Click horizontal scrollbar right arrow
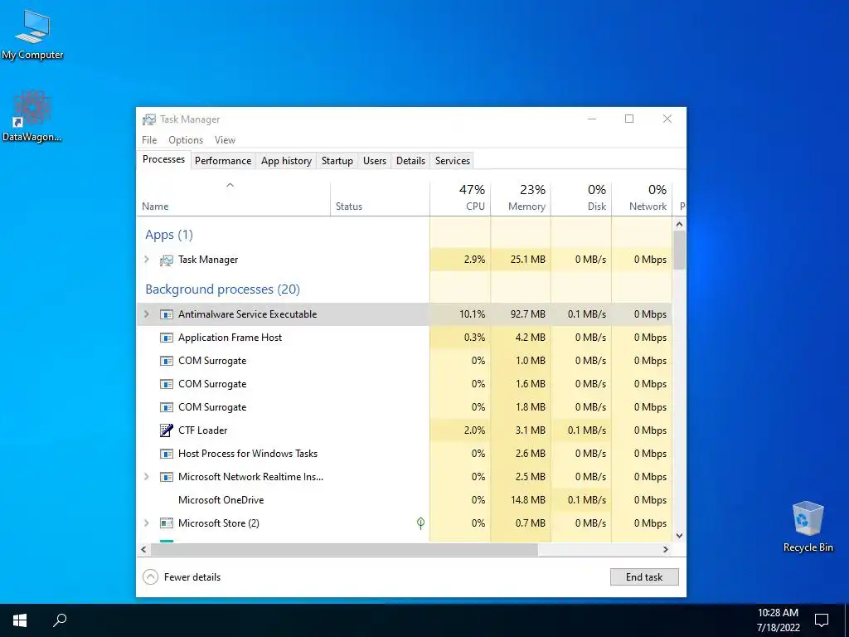 tap(666, 550)
